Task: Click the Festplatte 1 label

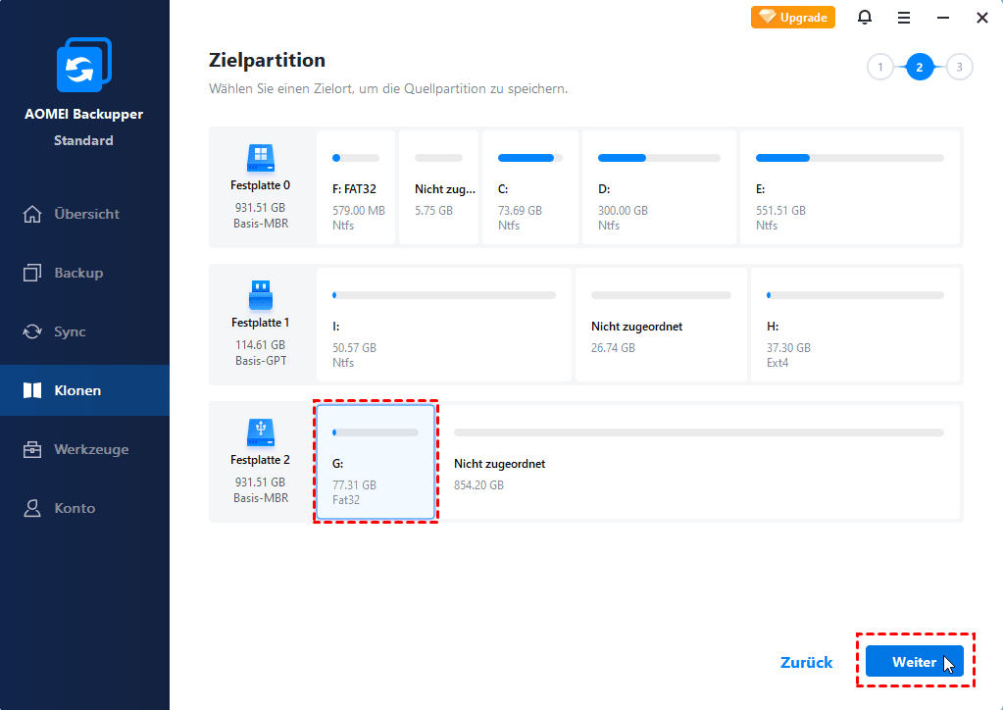Action: point(261,323)
